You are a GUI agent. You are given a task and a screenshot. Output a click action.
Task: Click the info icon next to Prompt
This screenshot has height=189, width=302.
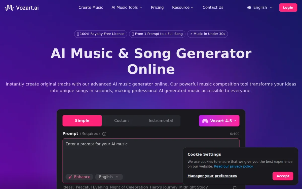pyautogui.click(x=104, y=134)
